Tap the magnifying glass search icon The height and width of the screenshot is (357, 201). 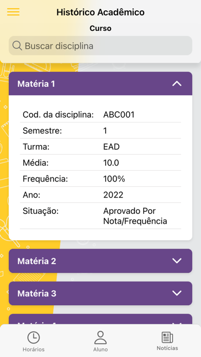(x=17, y=46)
